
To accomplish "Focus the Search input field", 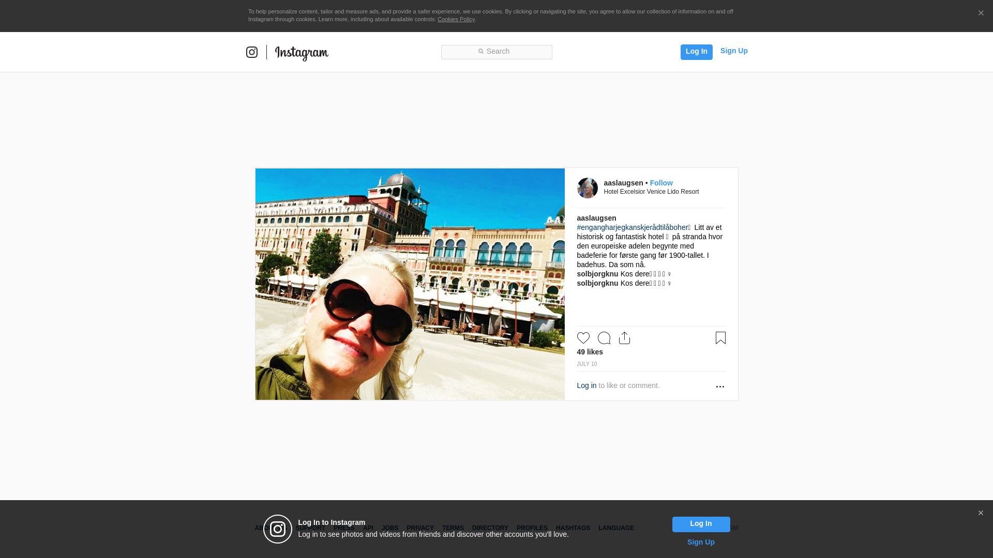I will (496, 52).
